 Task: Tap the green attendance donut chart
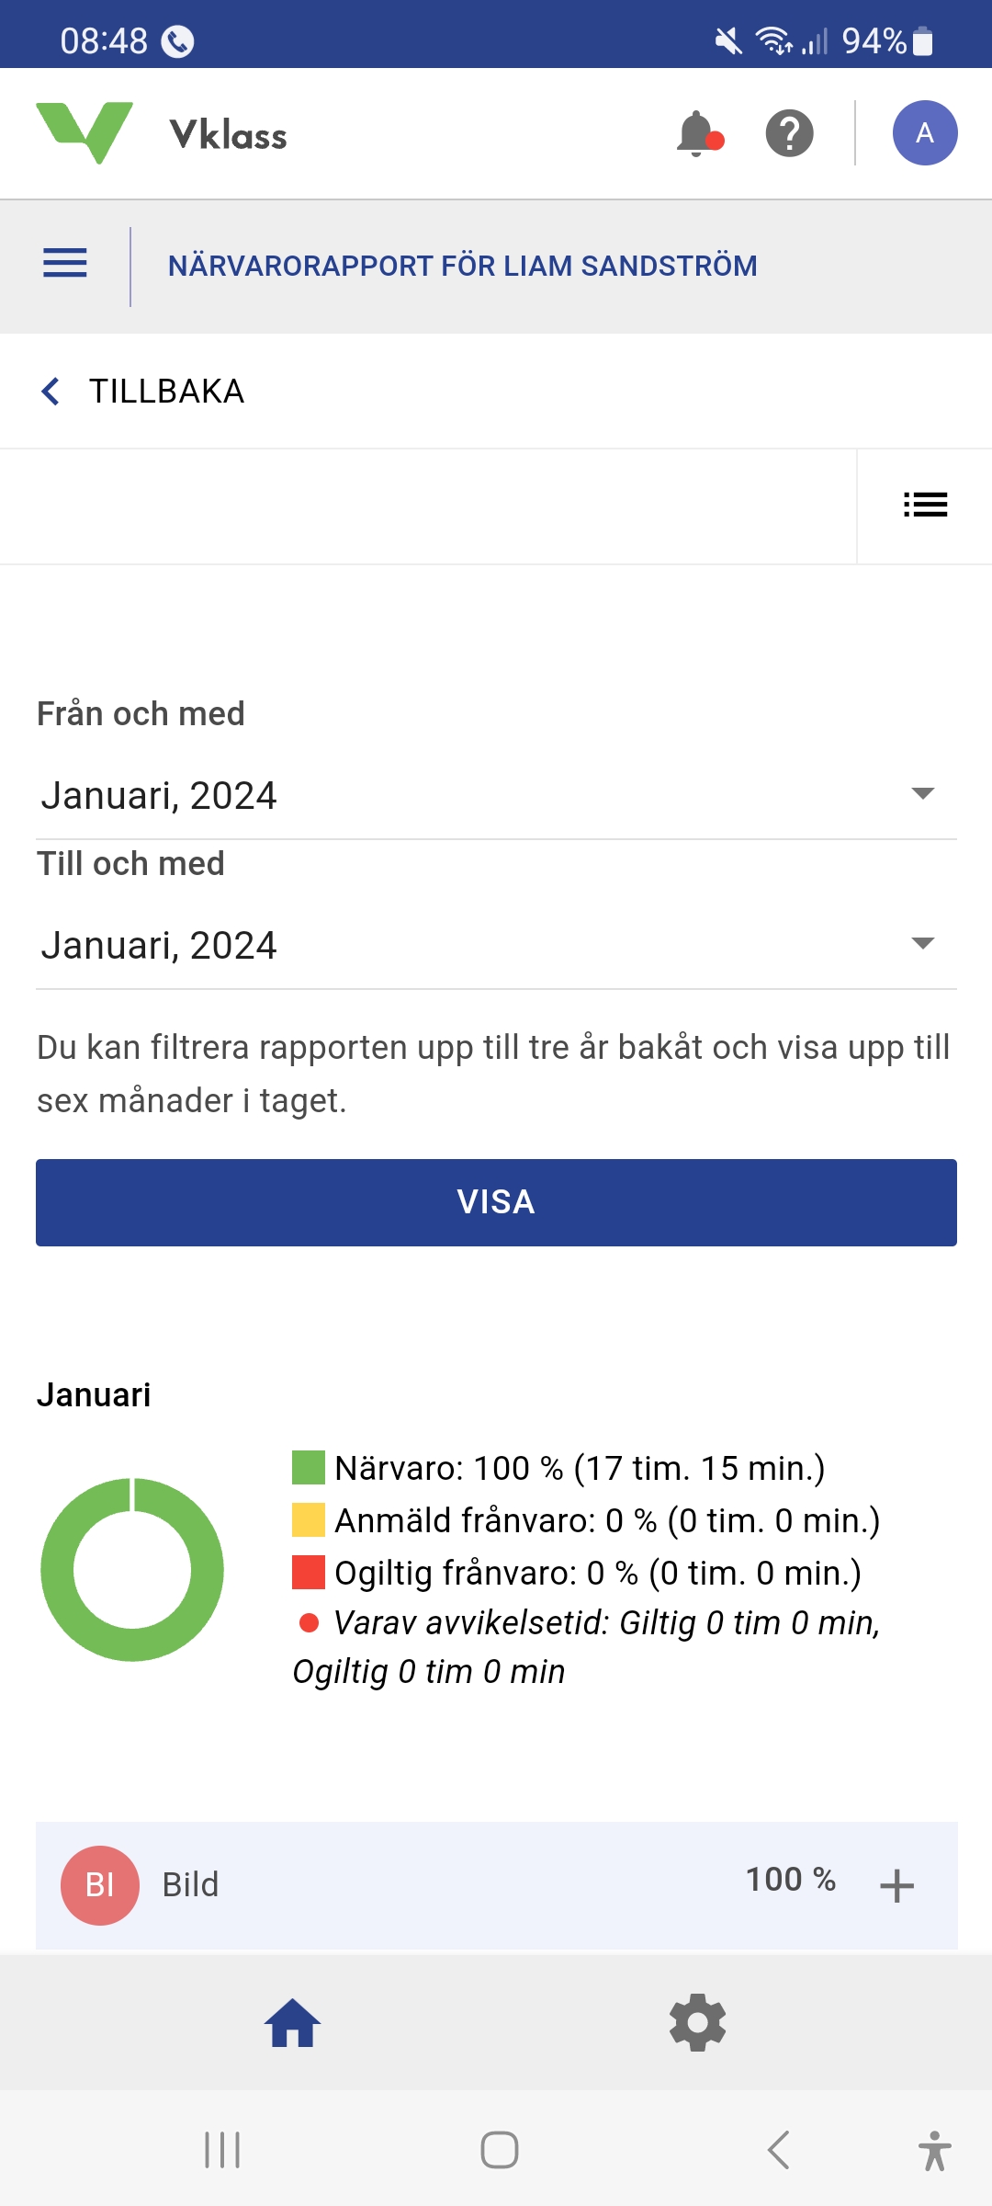(x=132, y=1569)
